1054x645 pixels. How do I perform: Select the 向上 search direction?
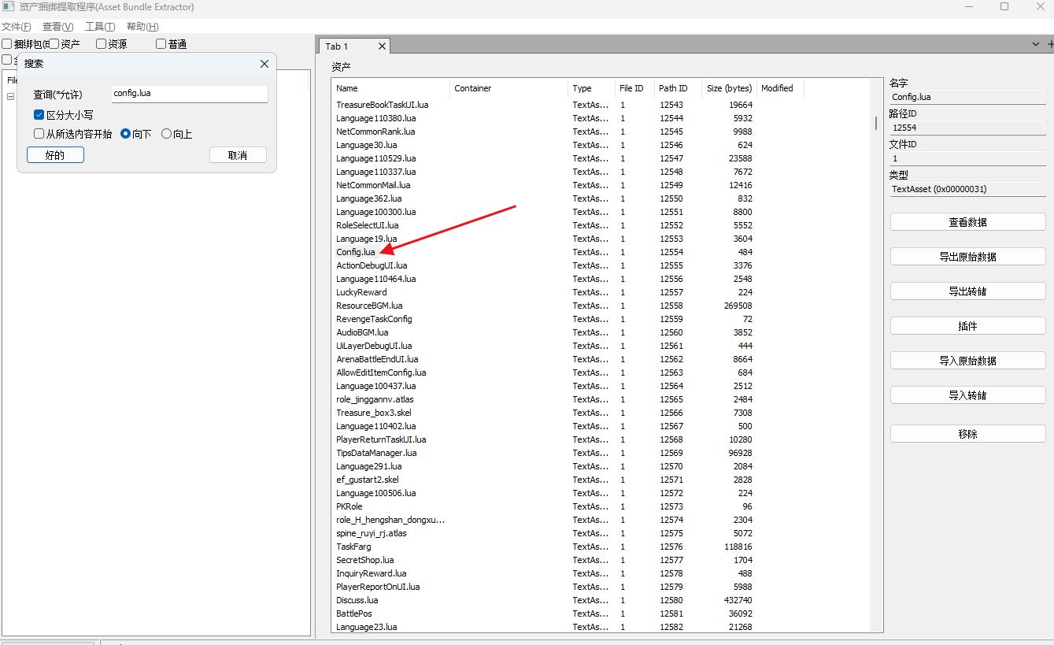point(166,134)
